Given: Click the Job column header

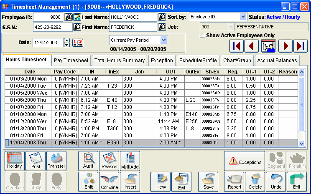Looking at the screenshot, I should coord(140,72).
